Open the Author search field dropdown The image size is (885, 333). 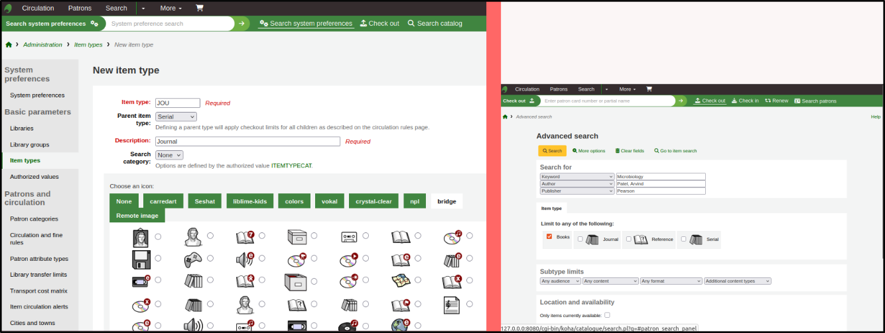tap(577, 184)
